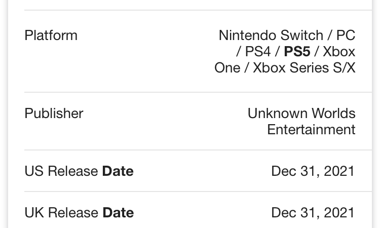Click the US Release Date label

tap(79, 171)
